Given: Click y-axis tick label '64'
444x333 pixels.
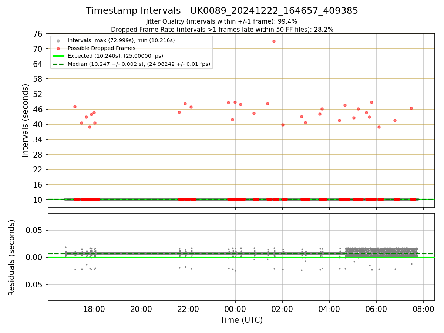Looking at the screenshot, I should tap(38, 64).
